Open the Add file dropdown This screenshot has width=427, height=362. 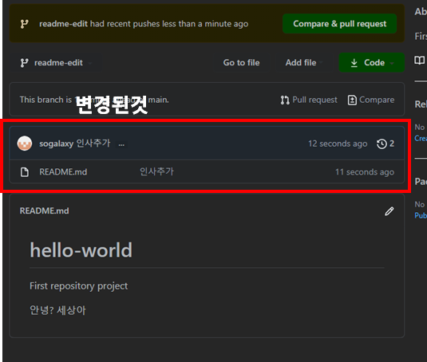click(x=304, y=63)
